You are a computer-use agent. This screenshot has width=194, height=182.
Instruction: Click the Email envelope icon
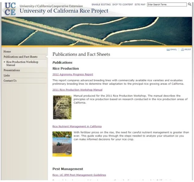tap(168, 49)
